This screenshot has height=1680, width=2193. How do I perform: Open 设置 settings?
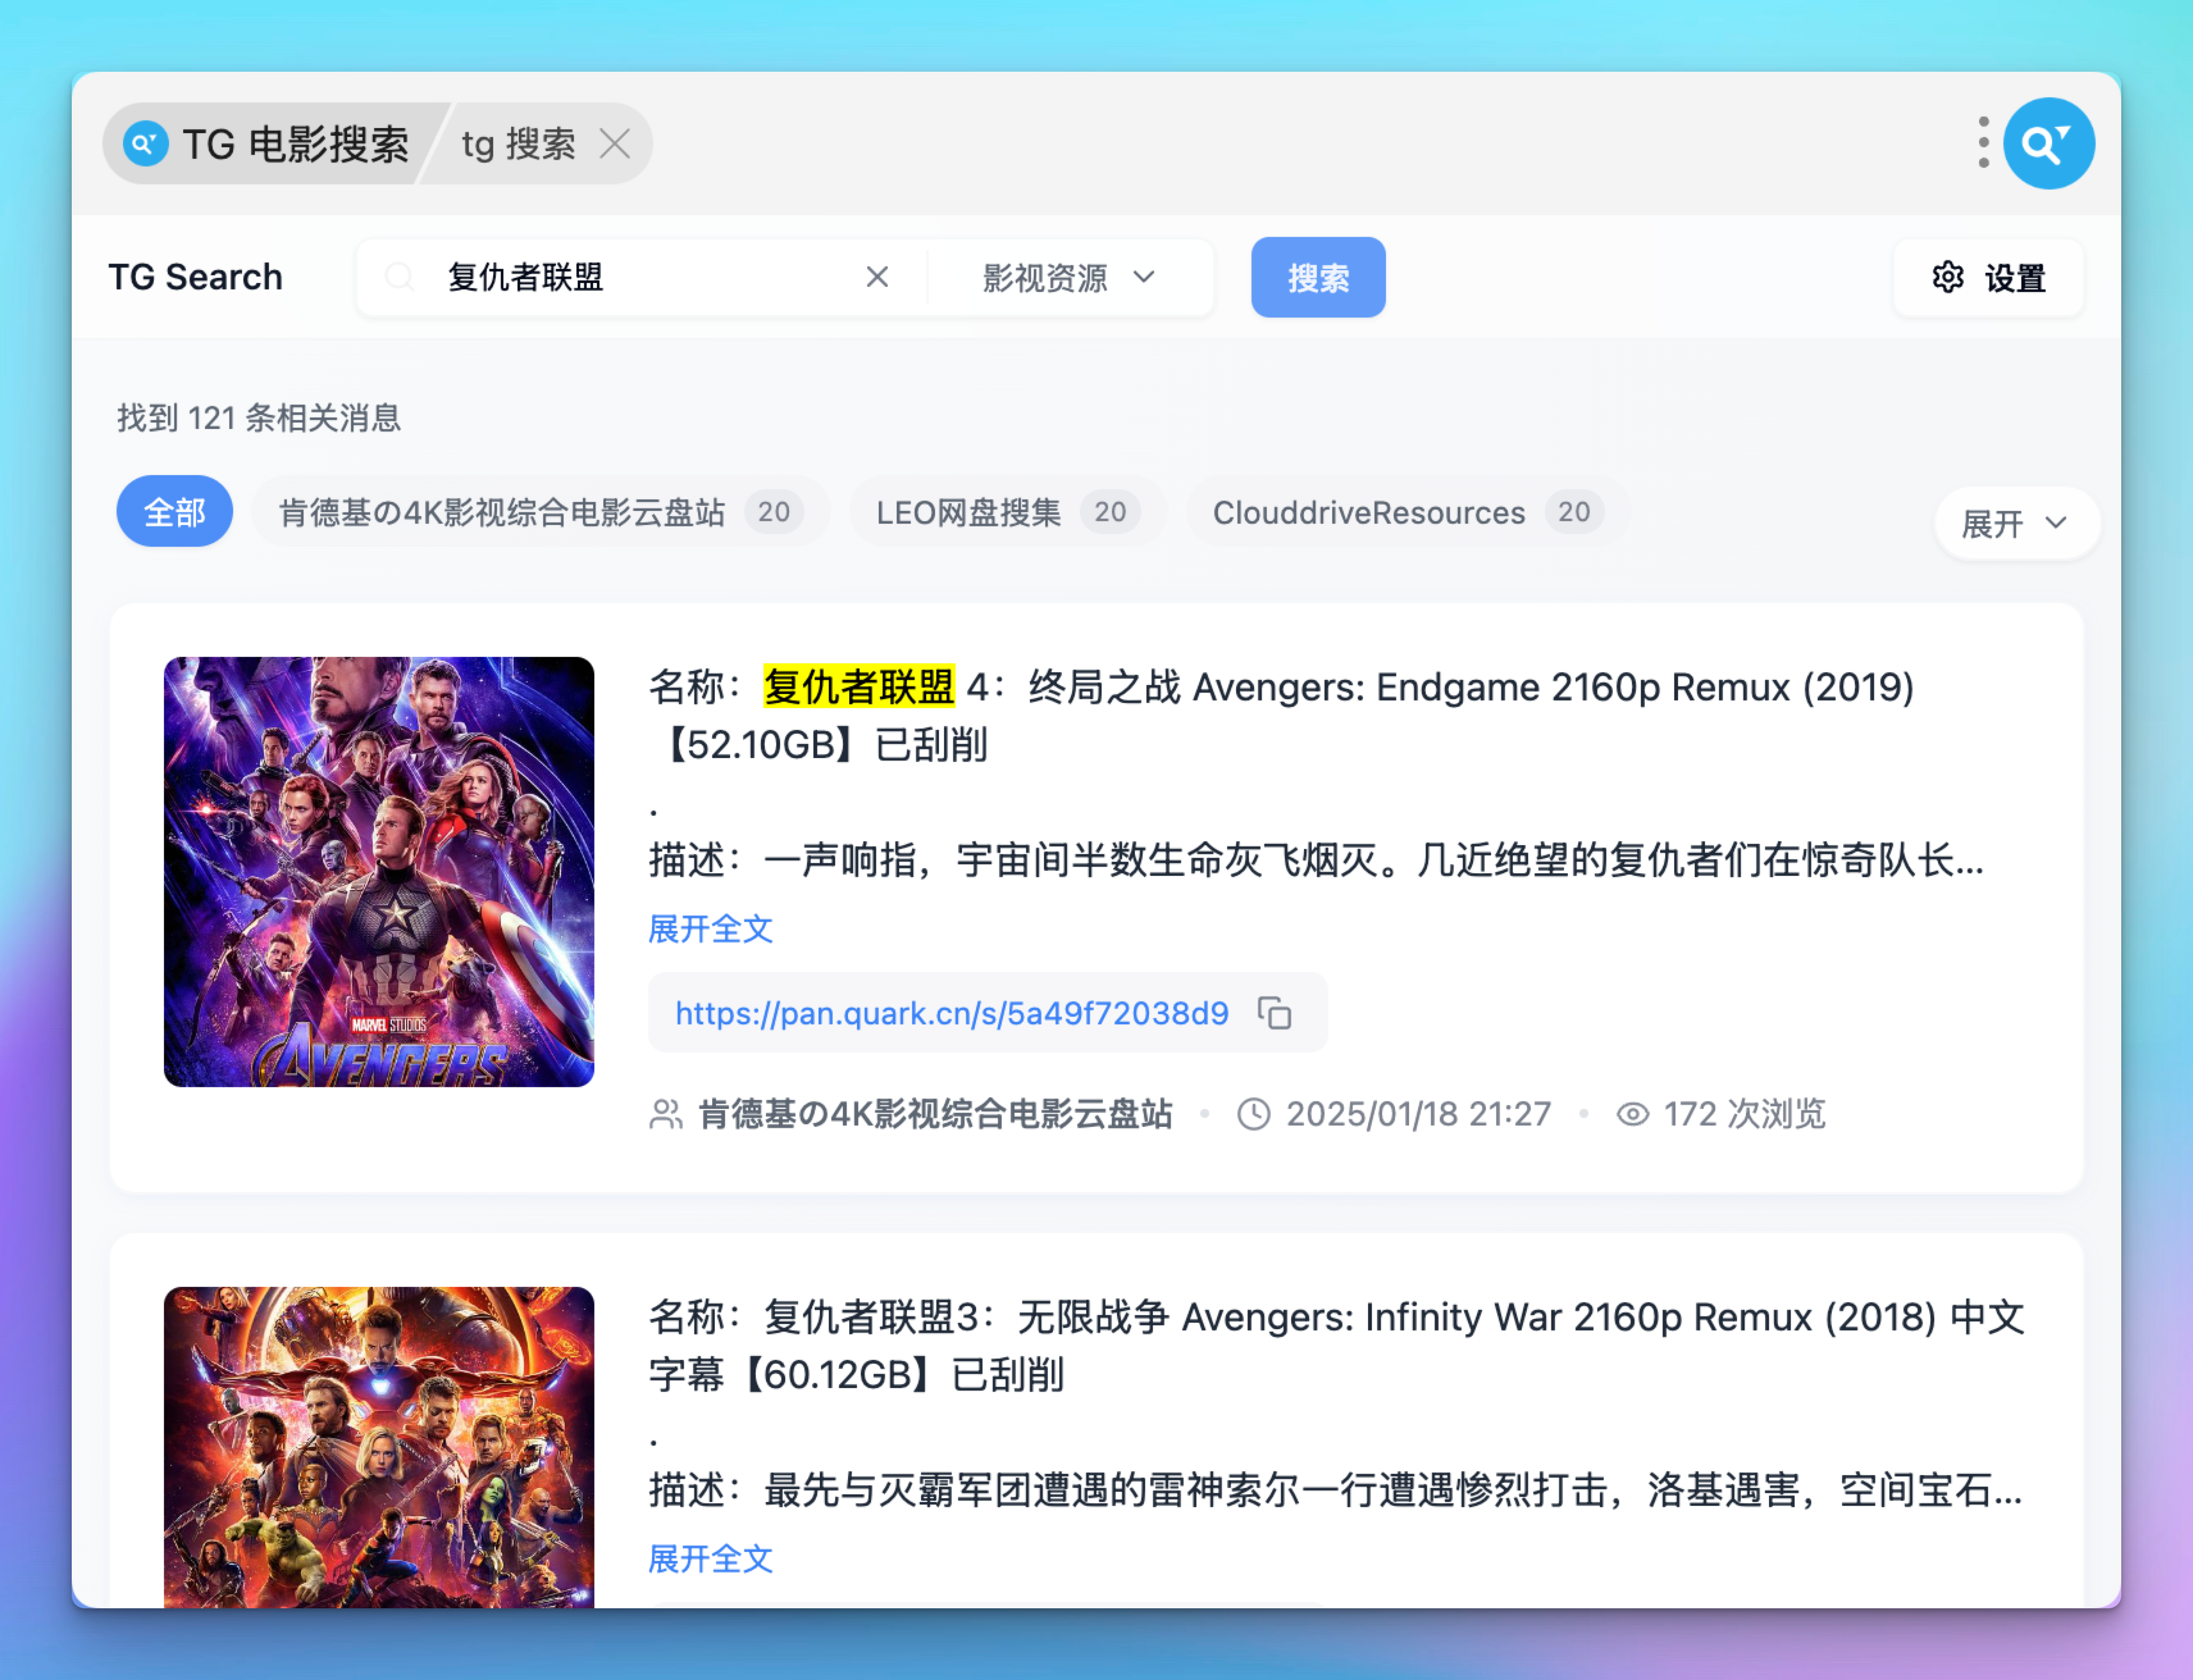coord(1988,277)
